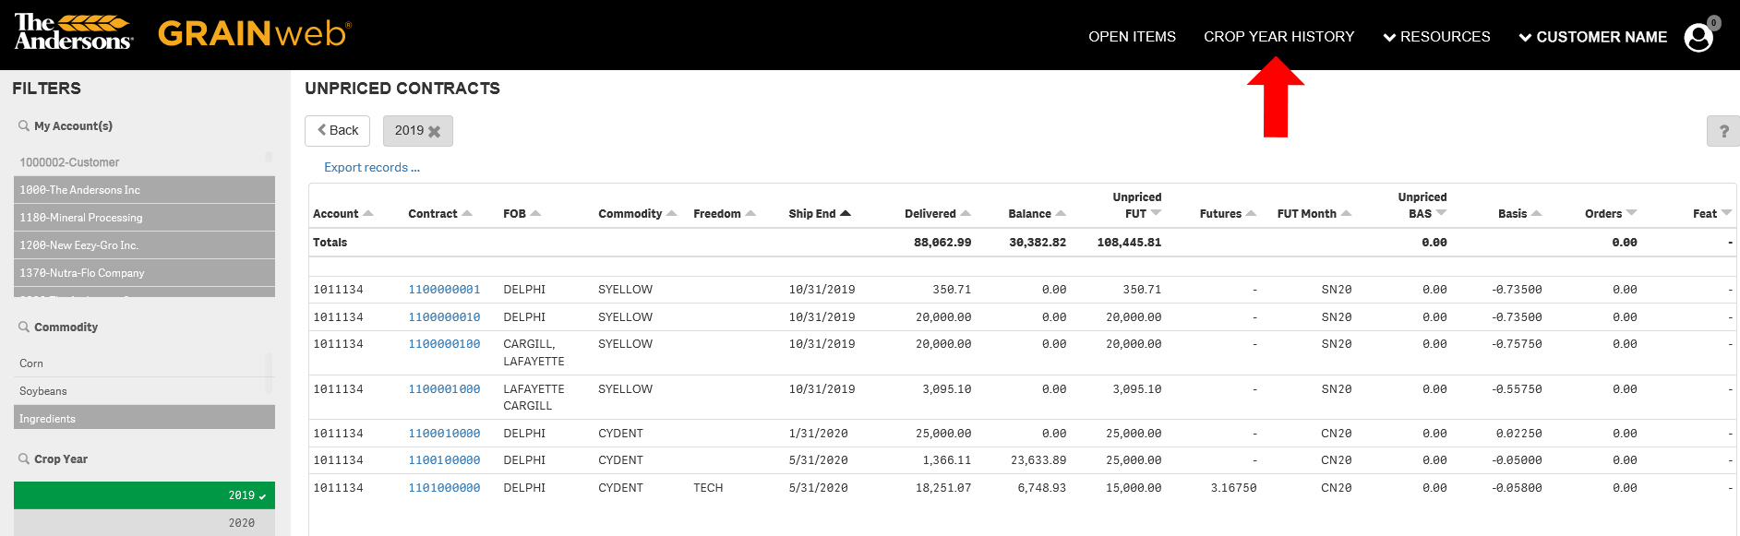
Task: Expand the CUSTOMER NAME dropdown
Action: point(1593,37)
